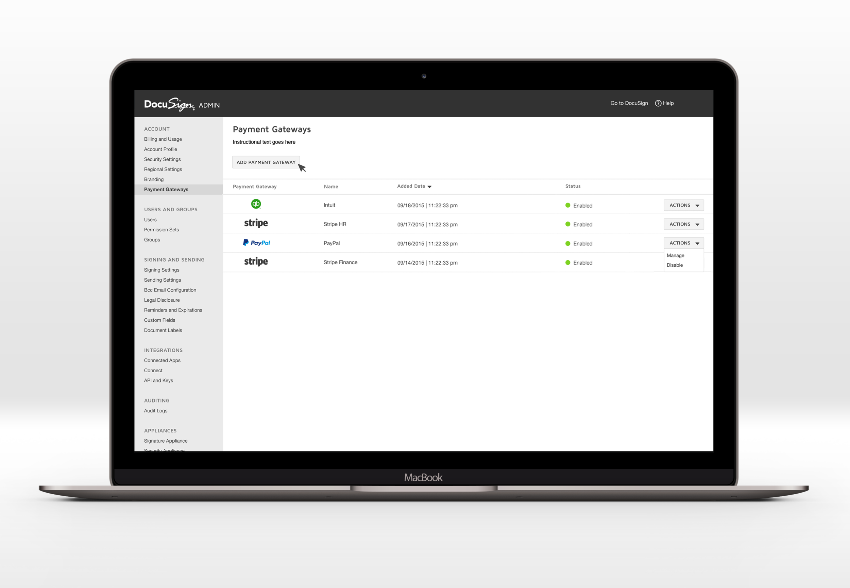The image size is (850, 588).
Task: Click the Stripe logo in Stripe HR row
Action: [x=256, y=223]
